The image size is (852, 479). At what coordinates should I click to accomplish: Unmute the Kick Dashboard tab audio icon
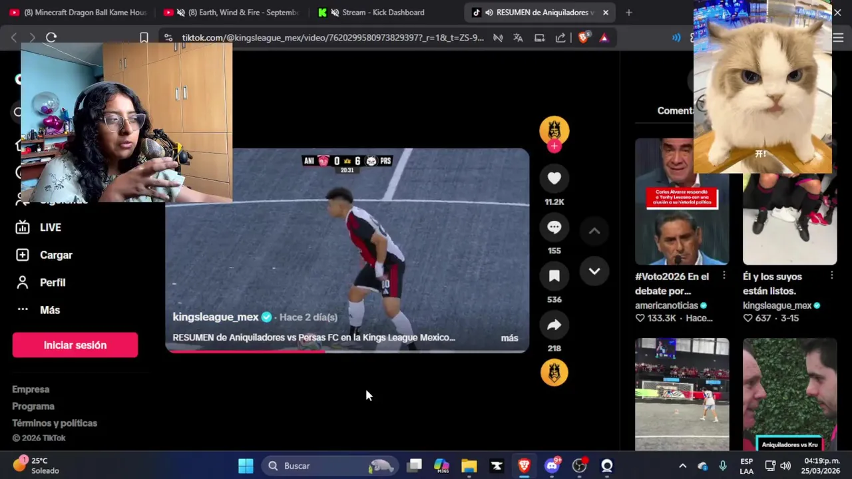point(335,12)
